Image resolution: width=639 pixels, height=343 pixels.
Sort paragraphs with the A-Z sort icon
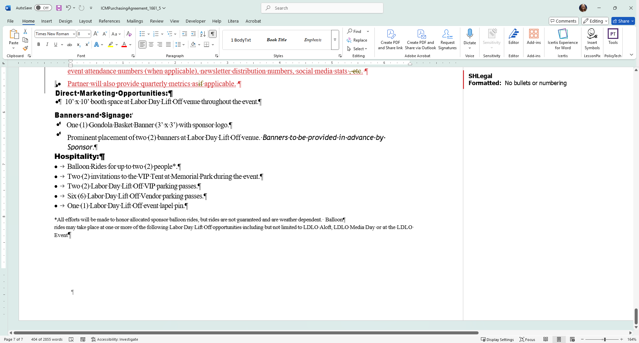coord(203,34)
